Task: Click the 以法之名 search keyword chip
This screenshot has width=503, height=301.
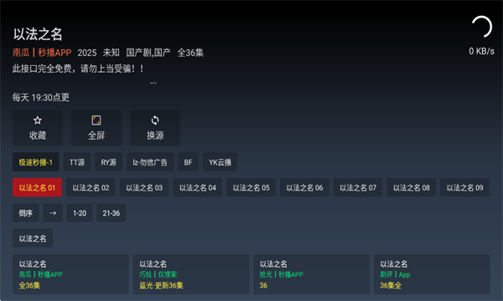Action: pyautogui.click(x=33, y=238)
